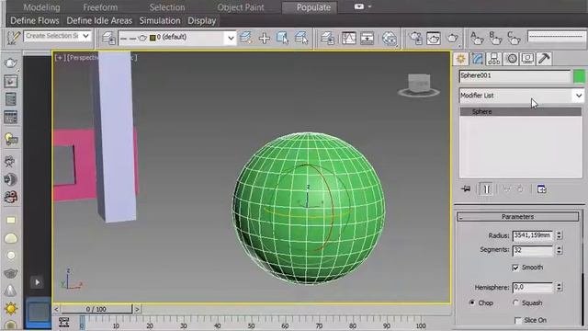This screenshot has width=588, height=331.
Task: Adjust the Hemisphere spinner arrows
Action: (x=560, y=287)
